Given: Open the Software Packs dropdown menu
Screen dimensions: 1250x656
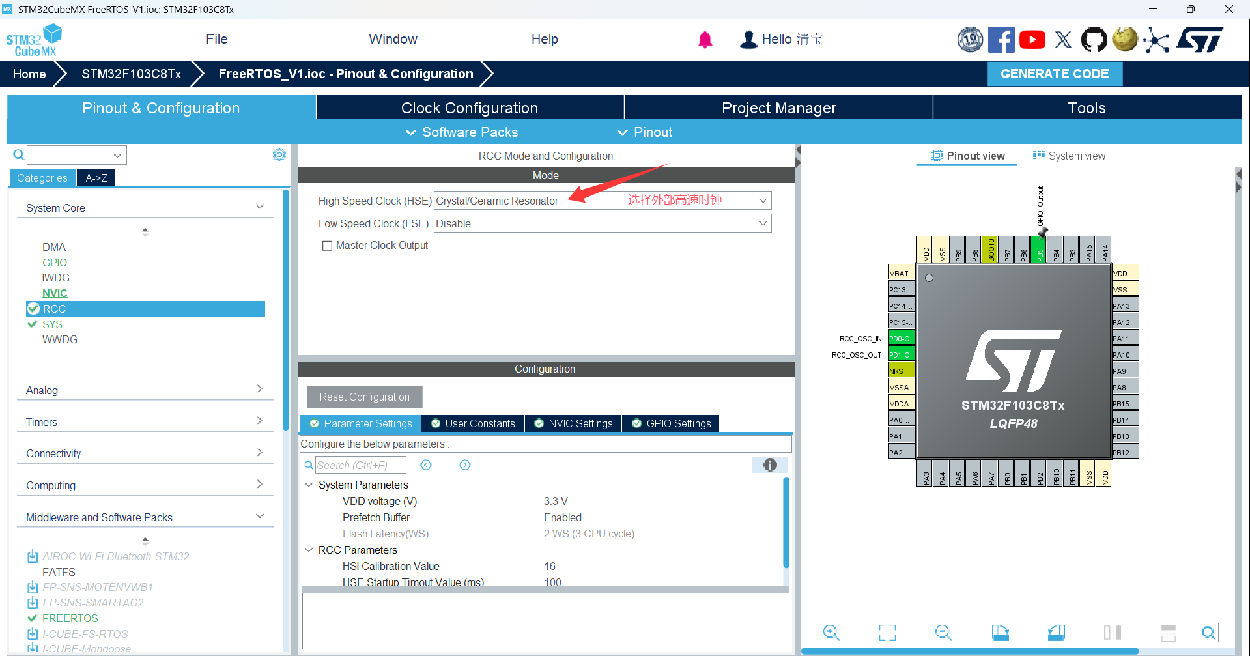Looking at the screenshot, I should pyautogui.click(x=462, y=132).
